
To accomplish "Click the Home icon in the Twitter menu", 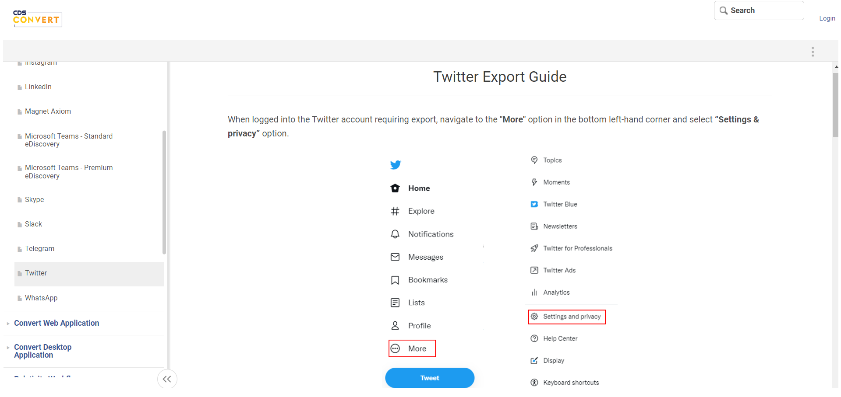I will [395, 188].
